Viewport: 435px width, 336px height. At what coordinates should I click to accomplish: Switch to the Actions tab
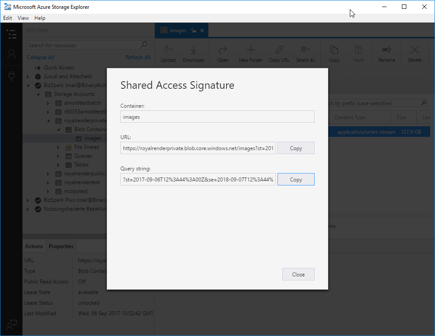pos(34,246)
